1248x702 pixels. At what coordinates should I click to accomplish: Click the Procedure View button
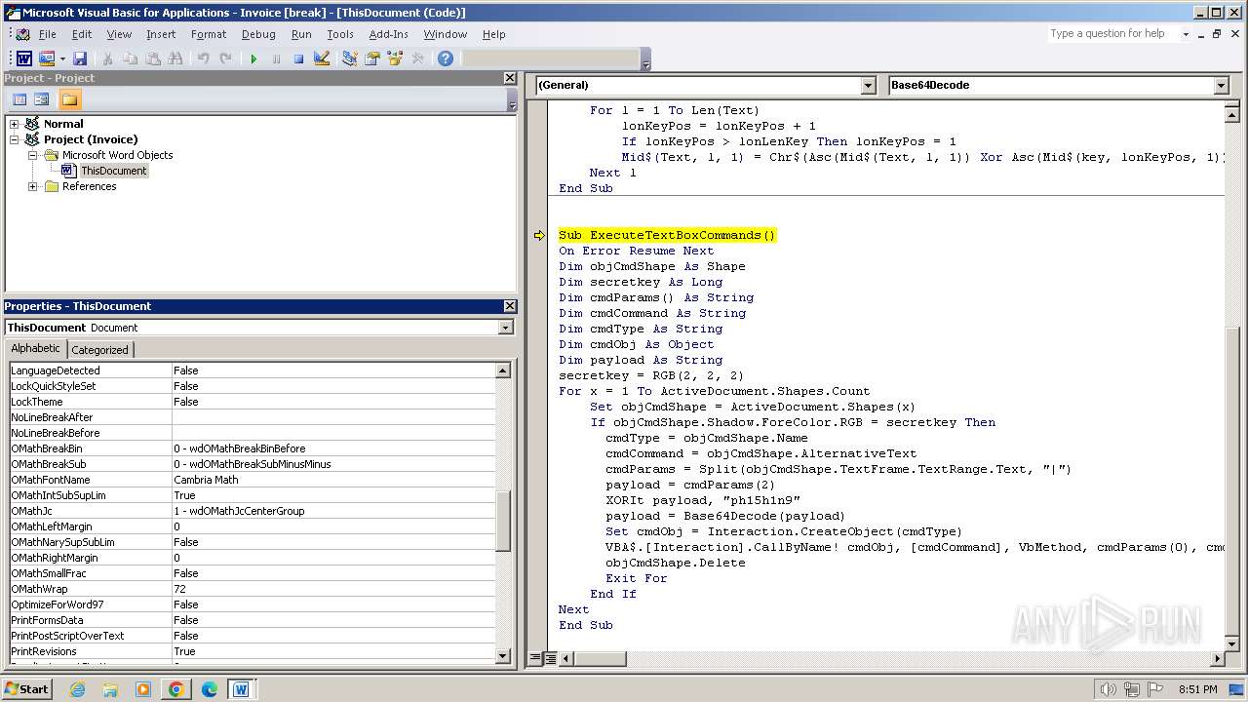pyautogui.click(x=535, y=659)
